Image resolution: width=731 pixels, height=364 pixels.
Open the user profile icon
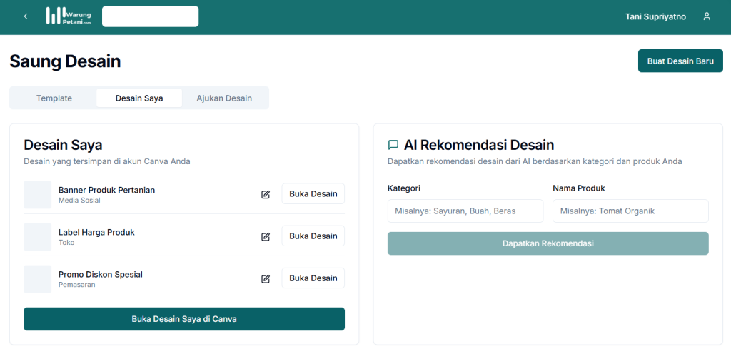click(x=707, y=16)
